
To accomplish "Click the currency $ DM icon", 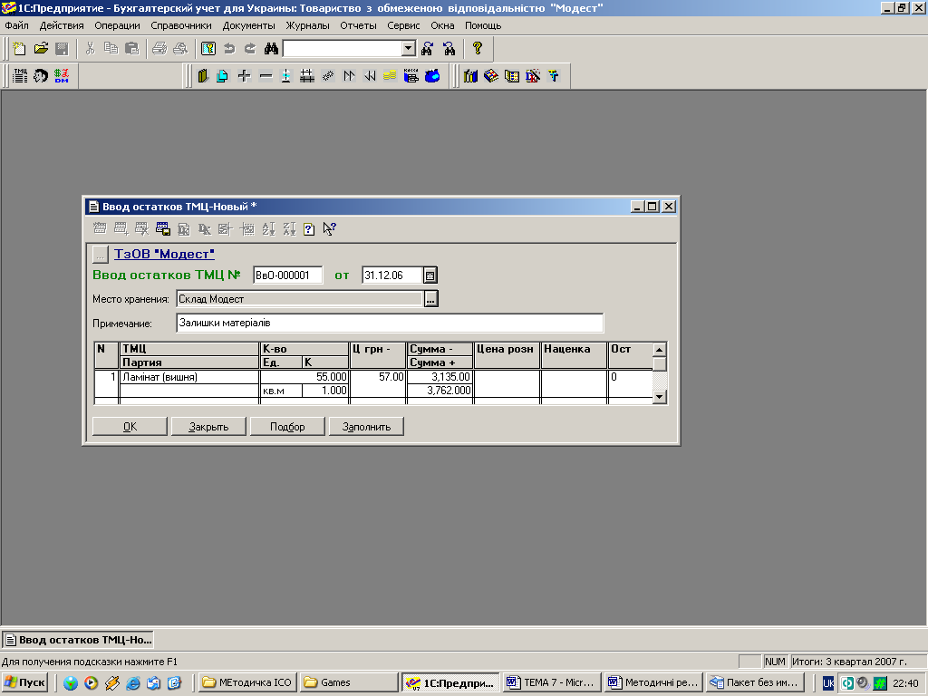I will [x=61, y=76].
